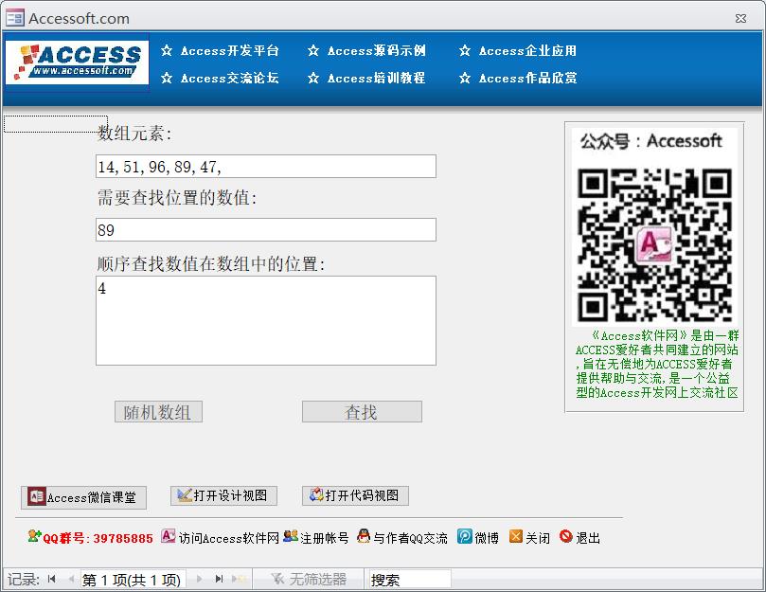
Task: Click the 微博 icon
Action: 465,536
